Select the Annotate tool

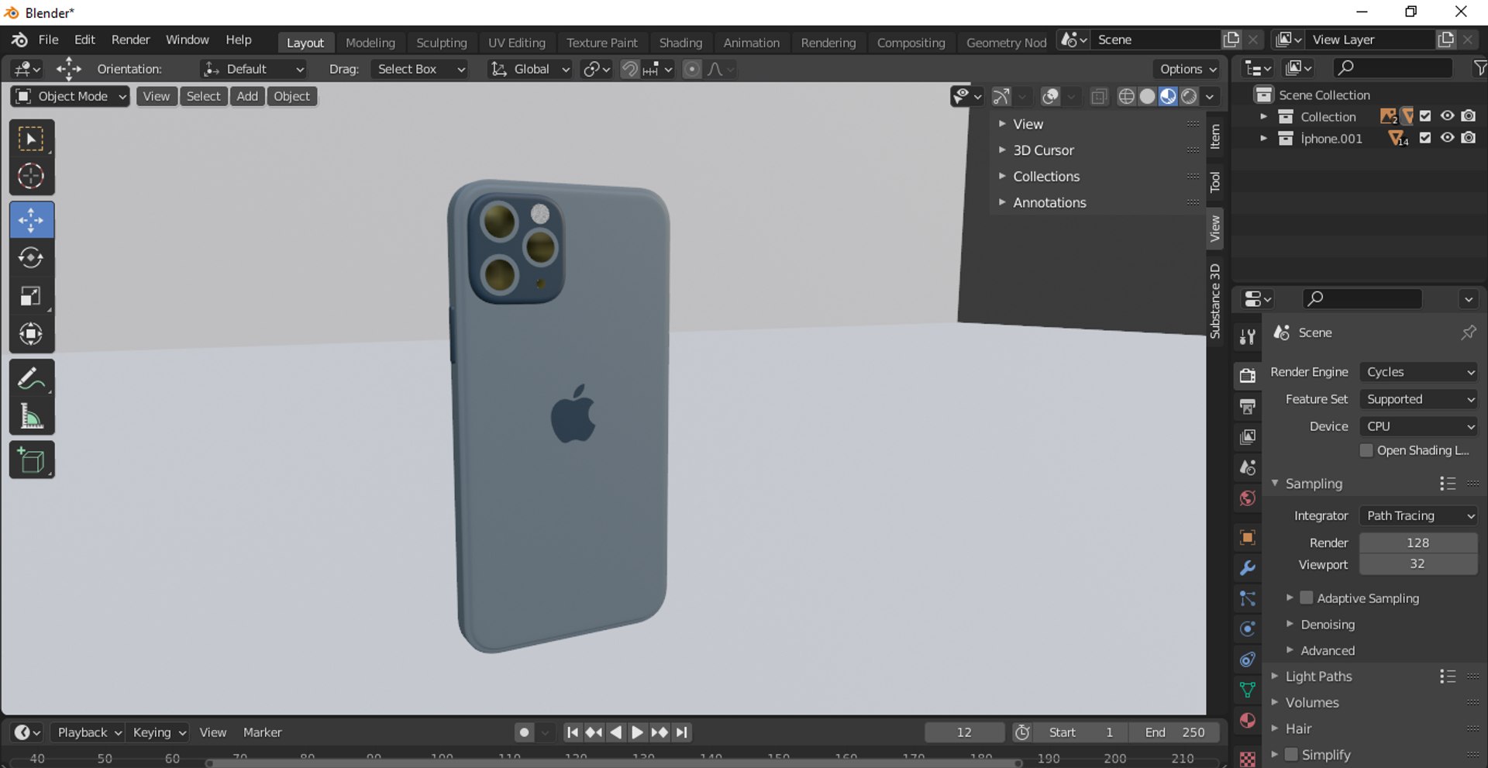point(31,379)
